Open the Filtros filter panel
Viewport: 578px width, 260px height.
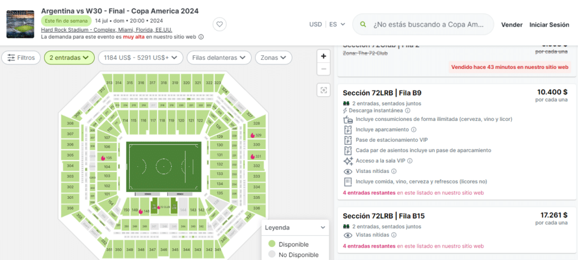[x=21, y=58]
